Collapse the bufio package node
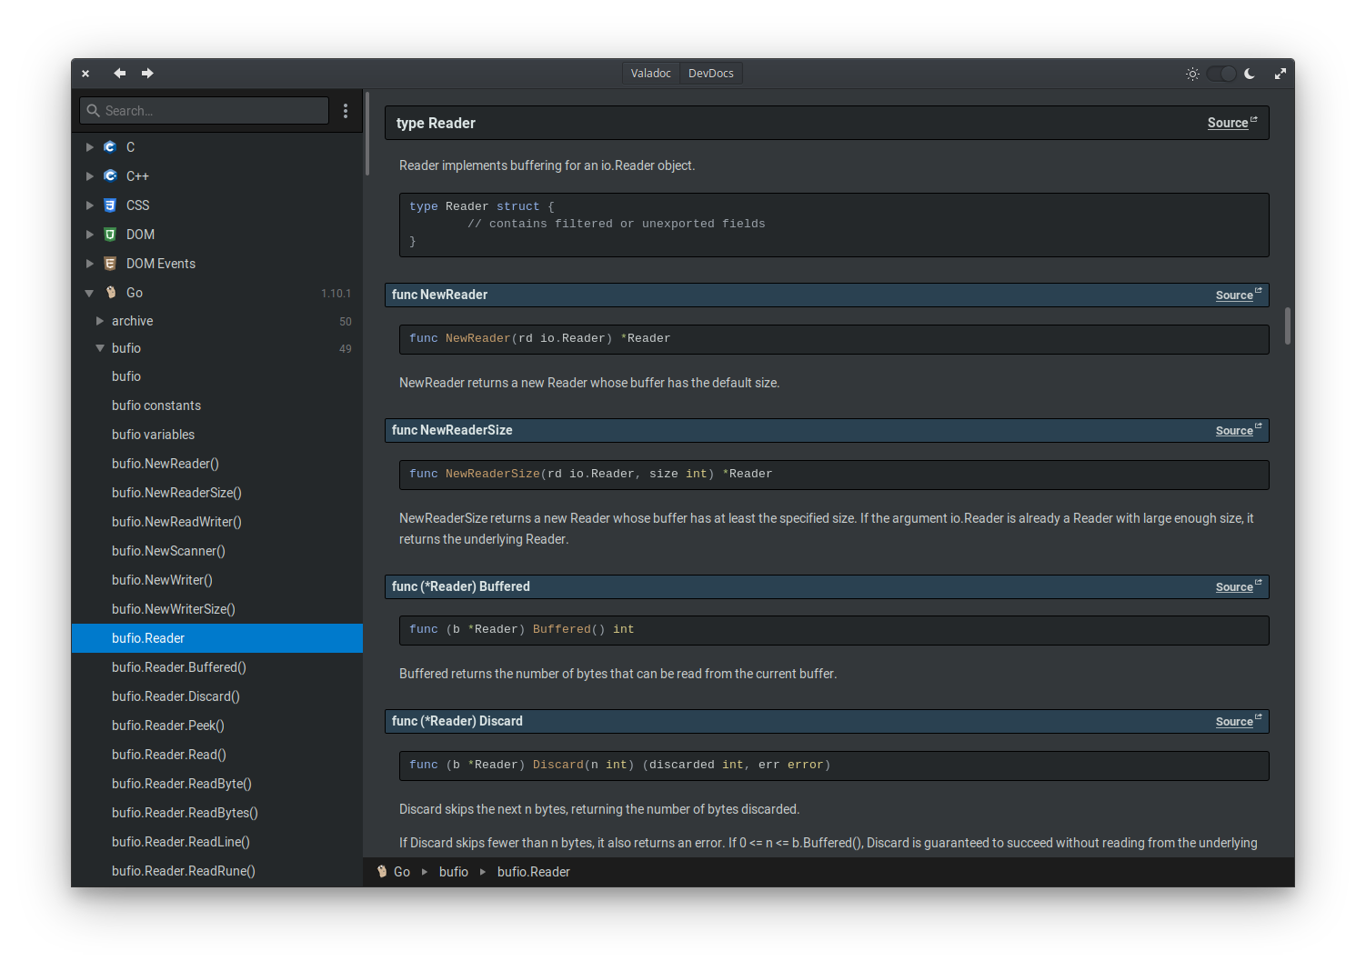The height and width of the screenshot is (971, 1366). click(x=100, y=348)
